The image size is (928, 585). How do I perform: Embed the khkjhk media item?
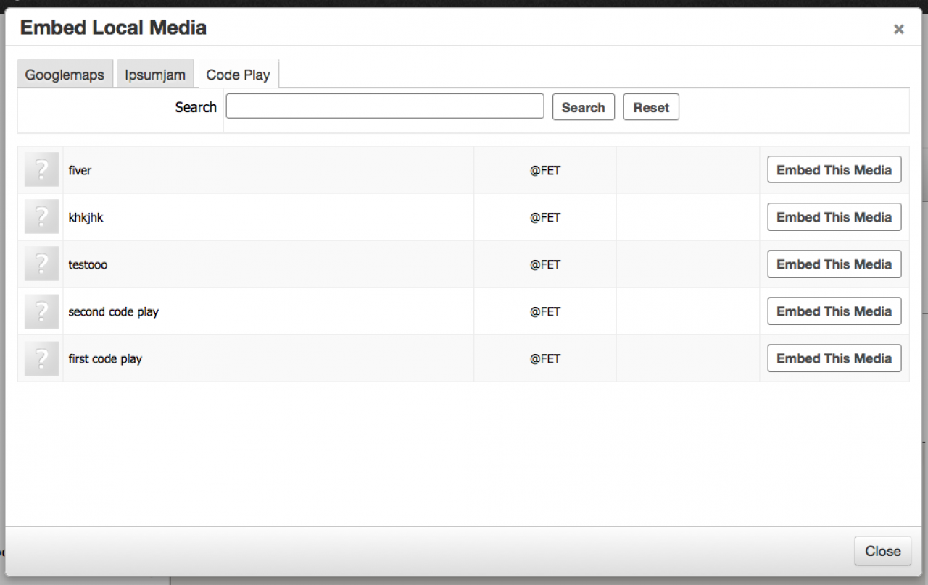834,217
